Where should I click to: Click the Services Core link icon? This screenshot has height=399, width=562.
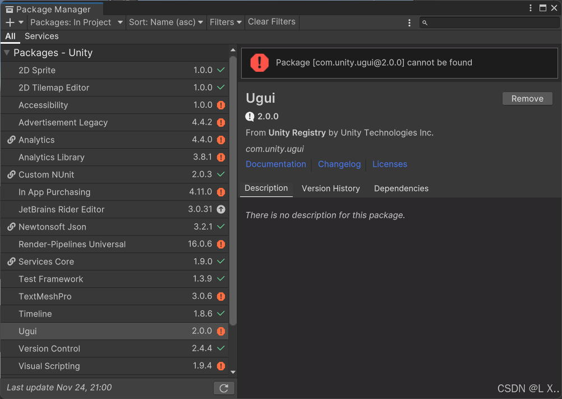pyautogui.click(x=11, y=262)
